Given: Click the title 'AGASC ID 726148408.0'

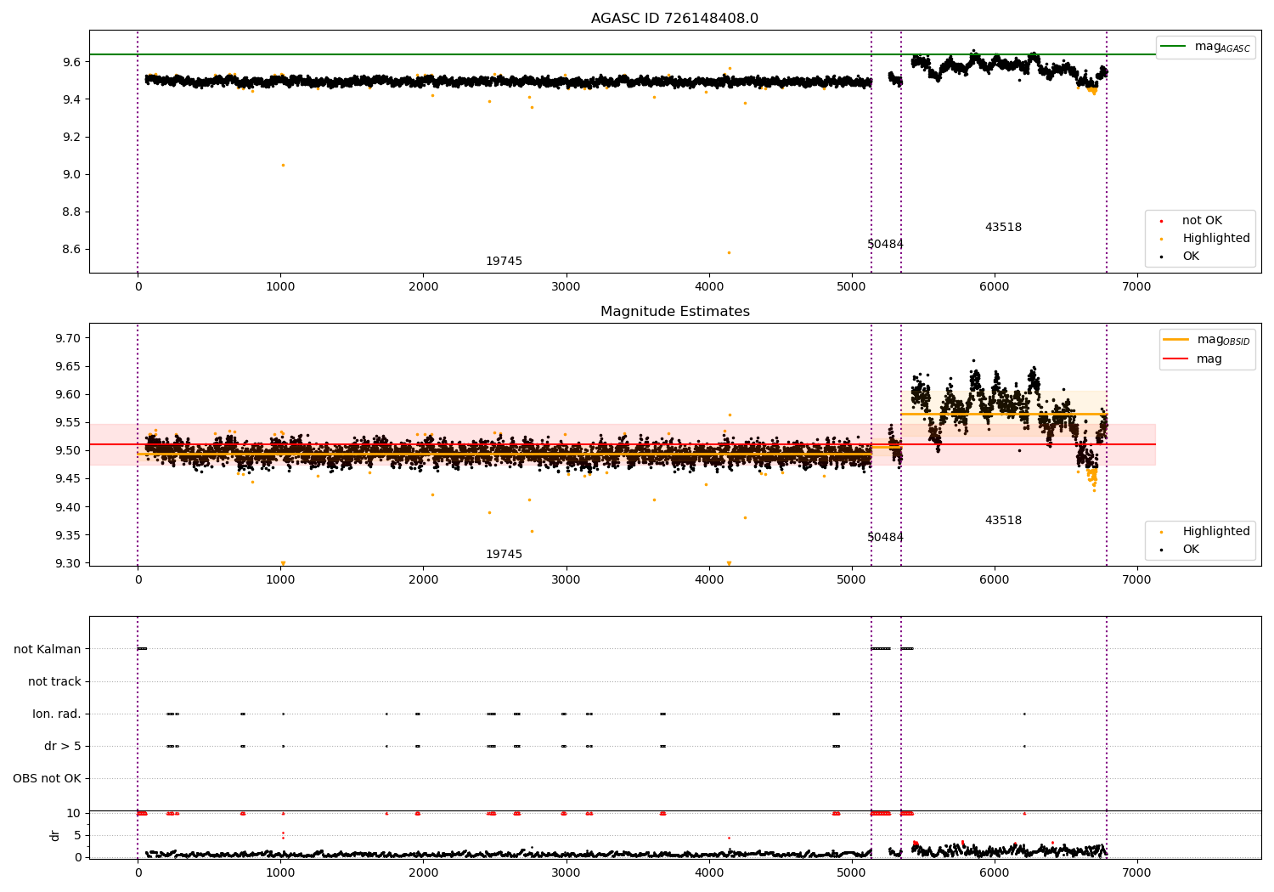Looking at the screenshot, I should coord(674,19).
